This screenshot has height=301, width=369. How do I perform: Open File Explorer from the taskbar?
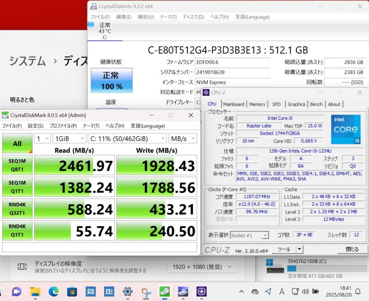[x=35, y=292]
